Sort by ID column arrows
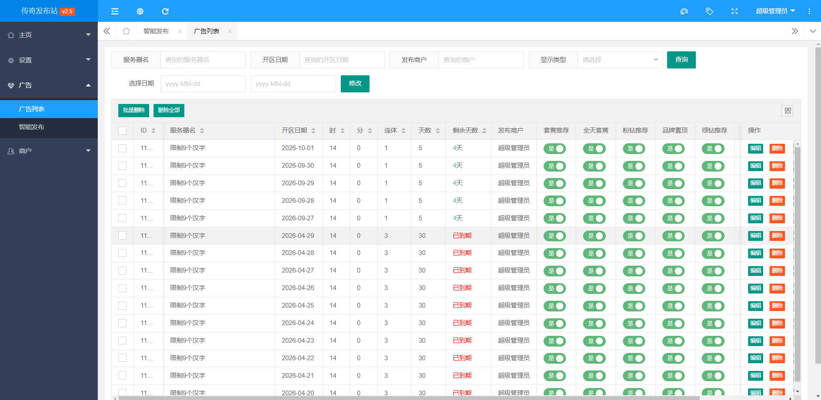Viewport: 821px width, 400px height. tap(153, 131)
